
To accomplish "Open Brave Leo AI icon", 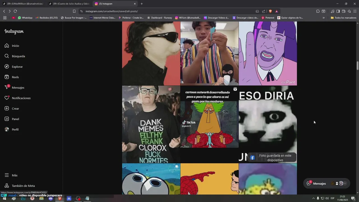I will (349, 11).
